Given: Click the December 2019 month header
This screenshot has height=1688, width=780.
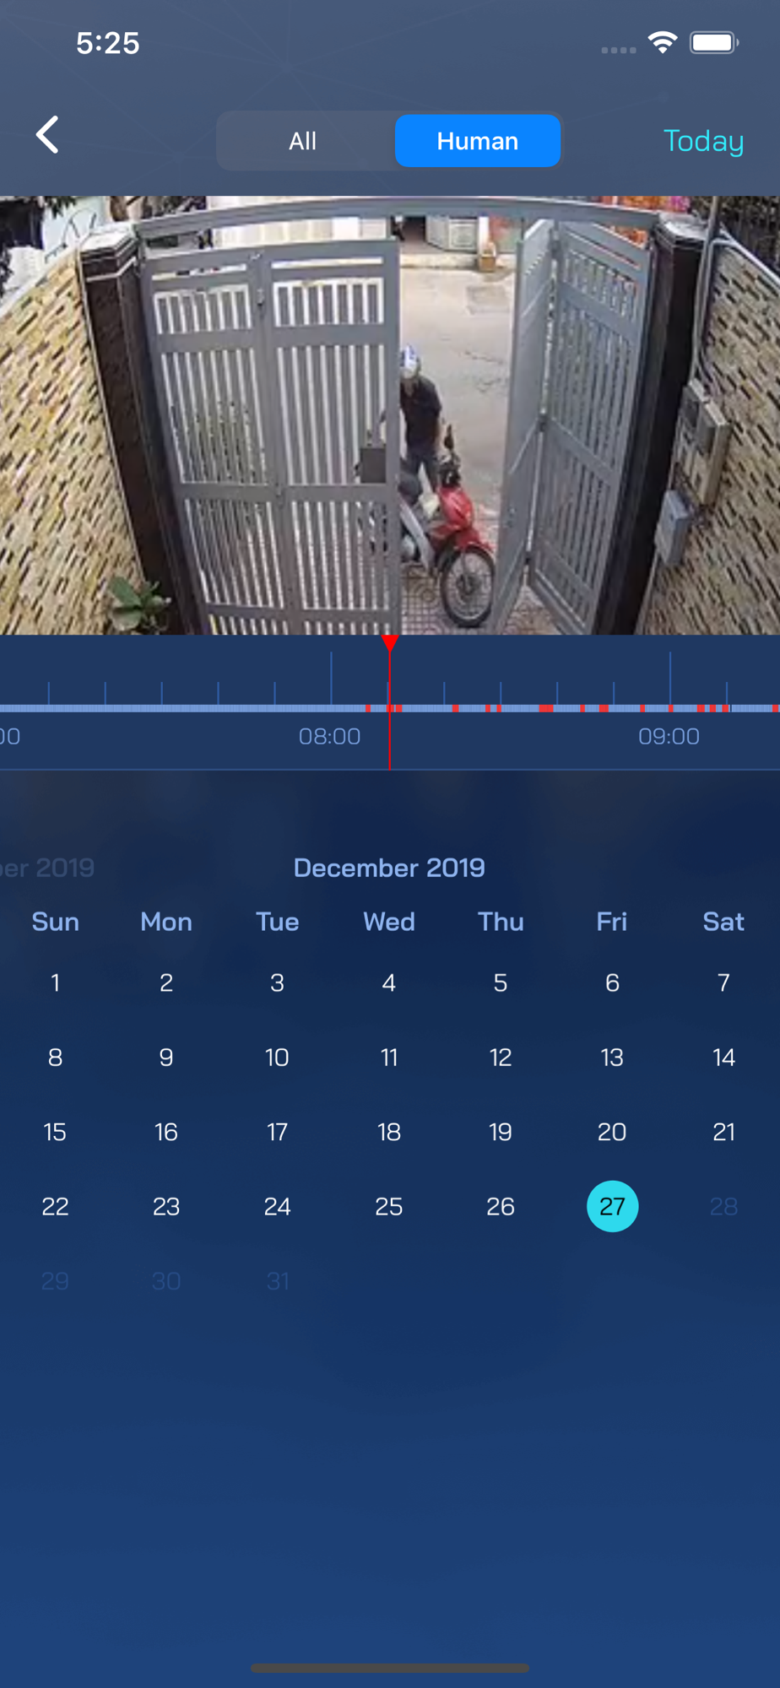Looking at the screenshot, I should pyautogui.click(x=389, y=868).
